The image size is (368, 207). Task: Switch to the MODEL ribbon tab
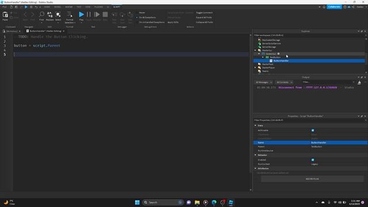click(57, 7)
